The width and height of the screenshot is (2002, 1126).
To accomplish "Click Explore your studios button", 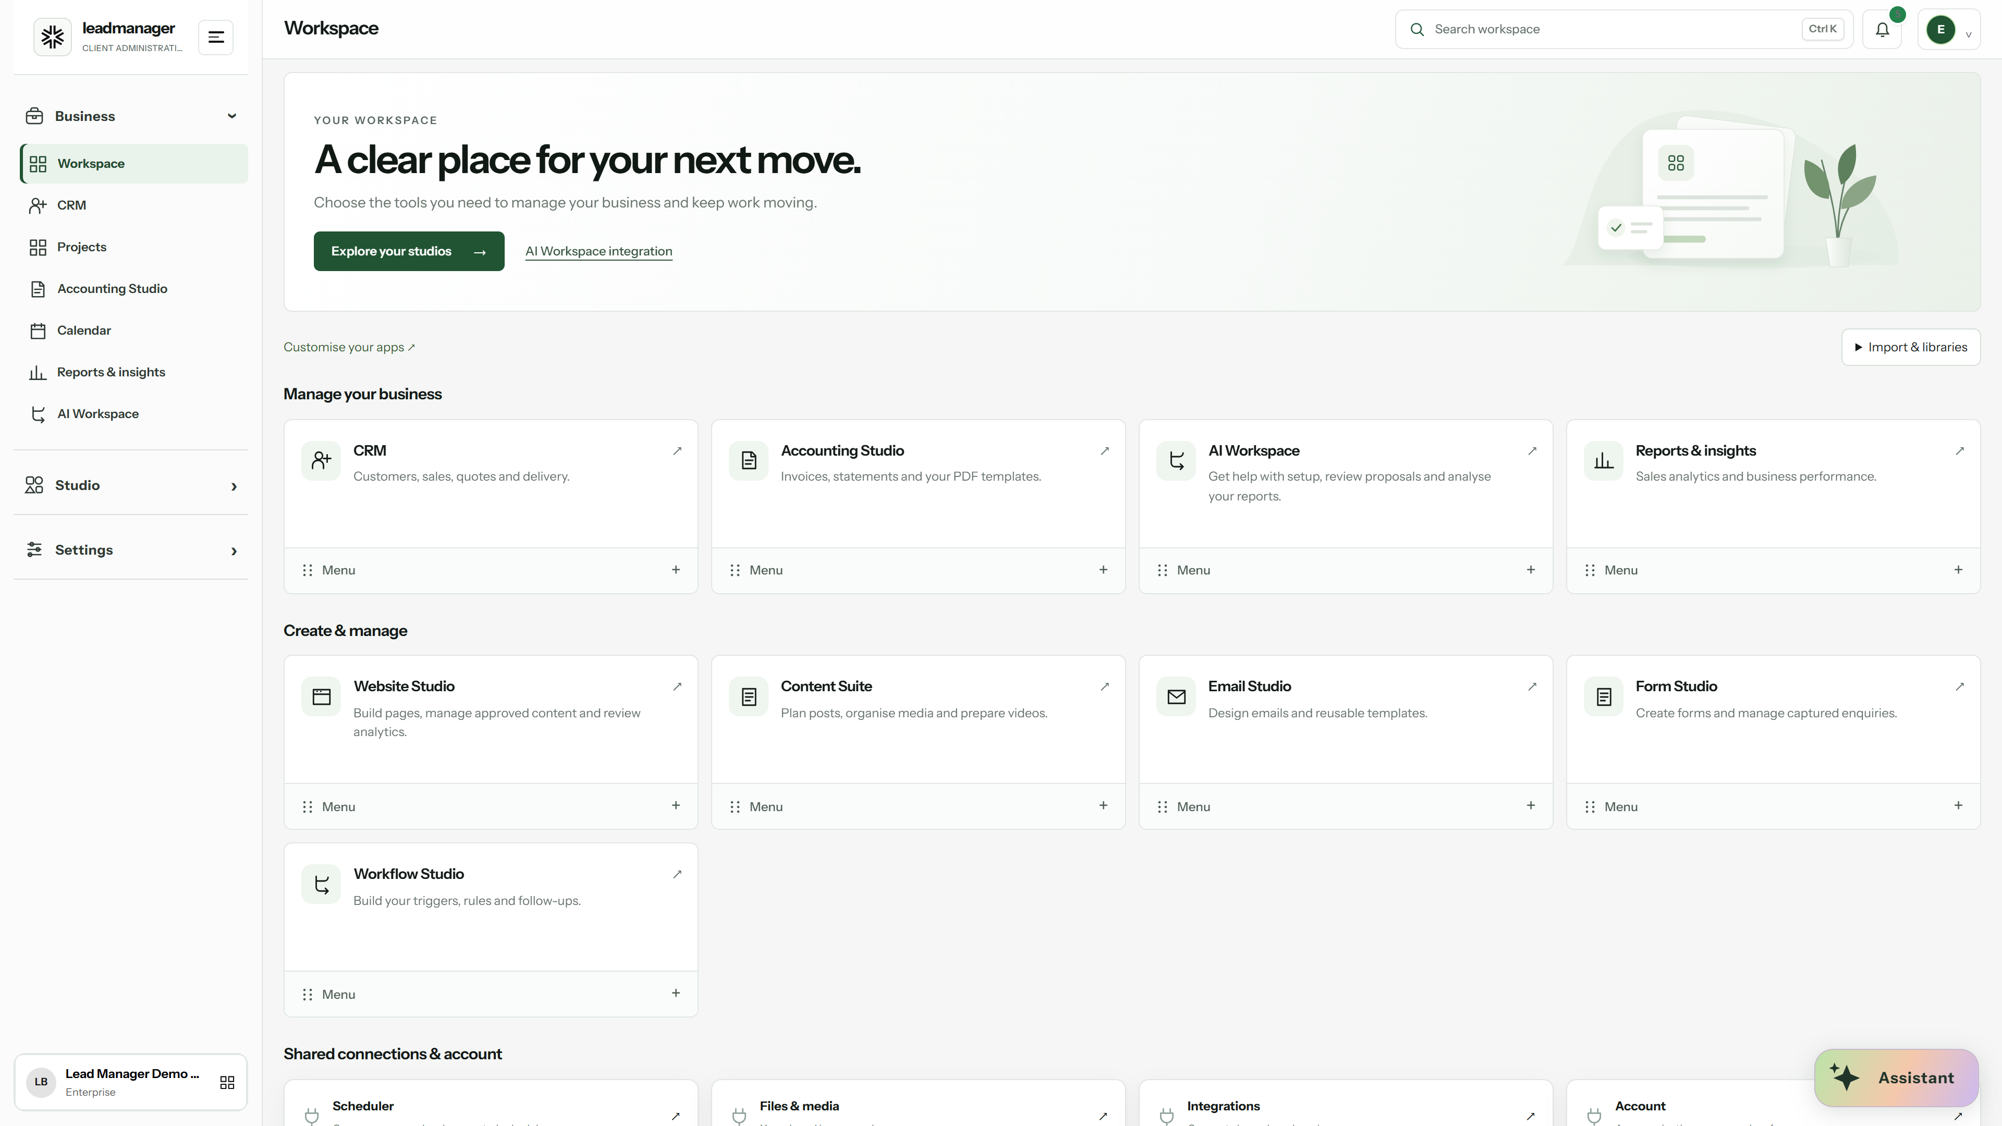I will click(x=409, y=251).
